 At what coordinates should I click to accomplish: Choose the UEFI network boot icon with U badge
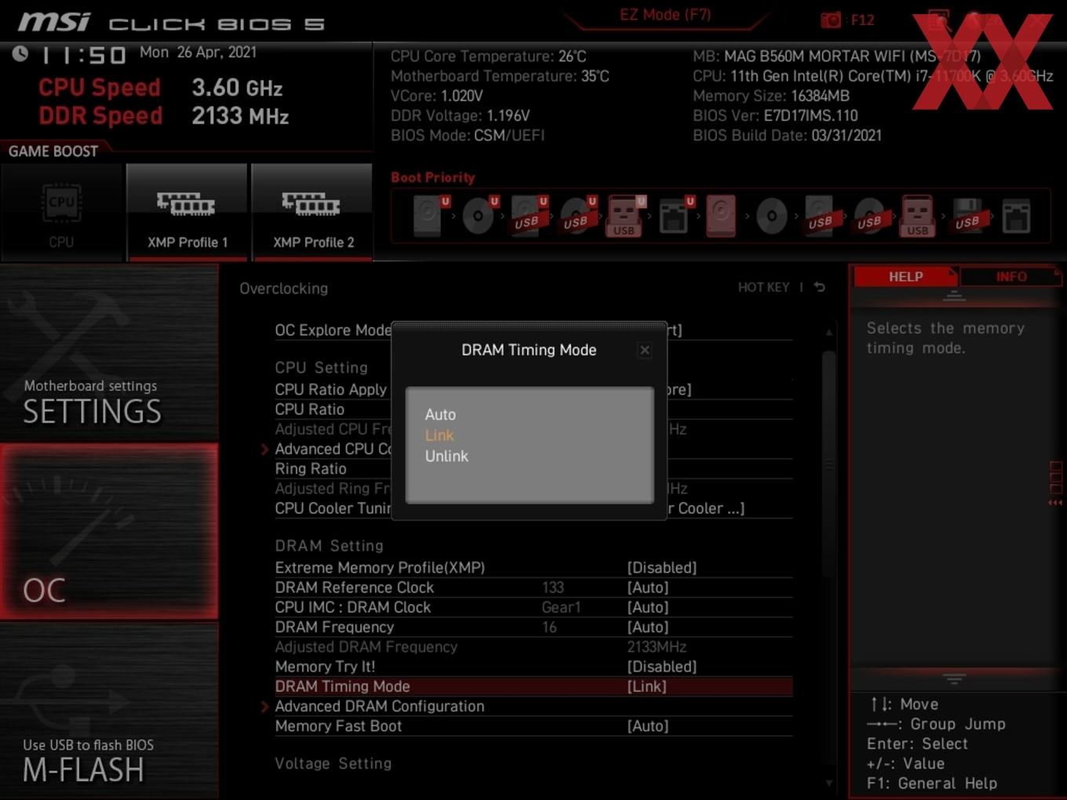pos(676,216)
